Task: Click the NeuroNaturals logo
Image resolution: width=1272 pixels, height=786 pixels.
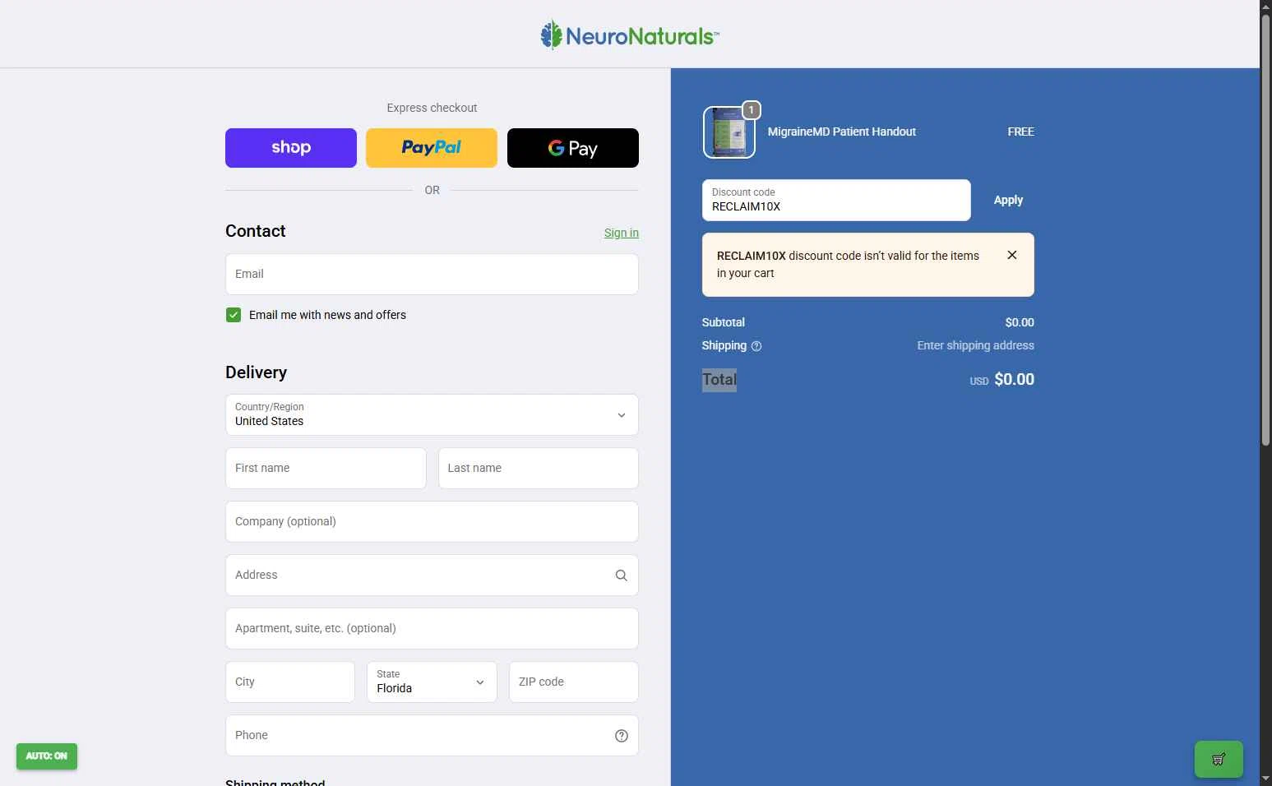Action: (x=630, y=35)
